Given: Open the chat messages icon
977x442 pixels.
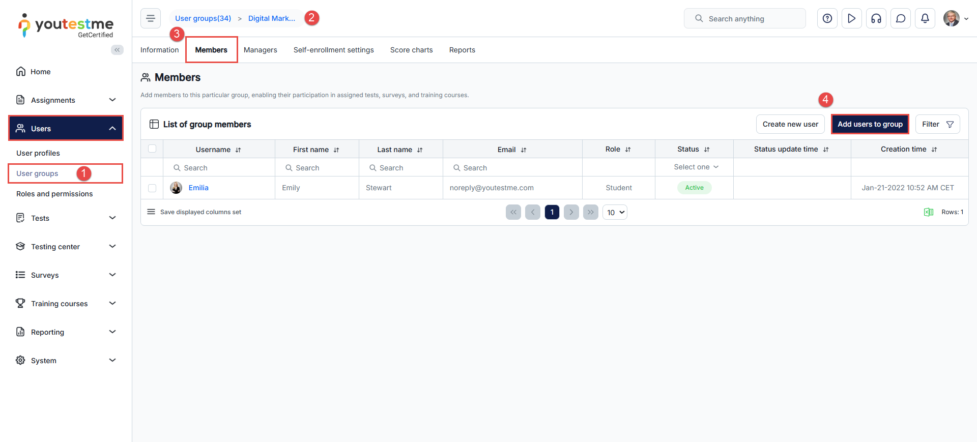Looking at the screenshot, I should coord(900,19).
